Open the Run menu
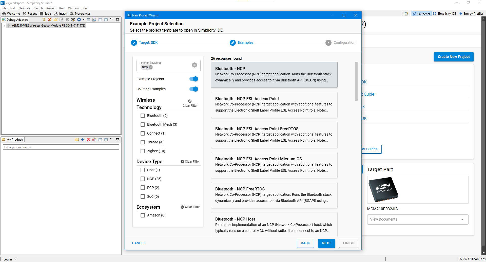486x262 pixels. point(62,8)
